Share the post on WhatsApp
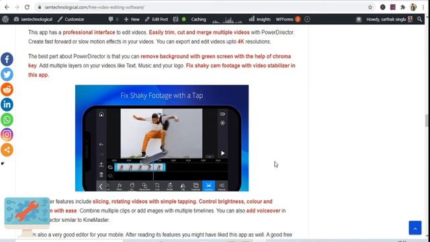The width and height of the screenshot is (430, 242). tap(7, 120)
